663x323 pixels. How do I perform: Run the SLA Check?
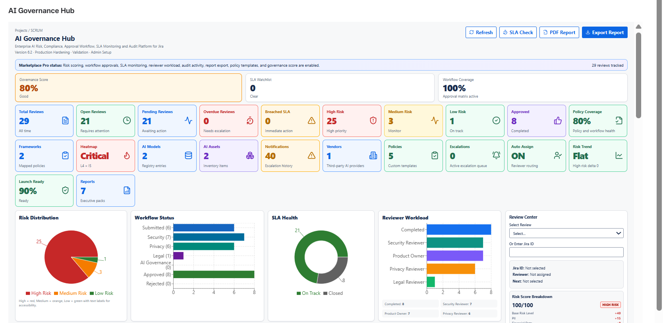(518, 33)
